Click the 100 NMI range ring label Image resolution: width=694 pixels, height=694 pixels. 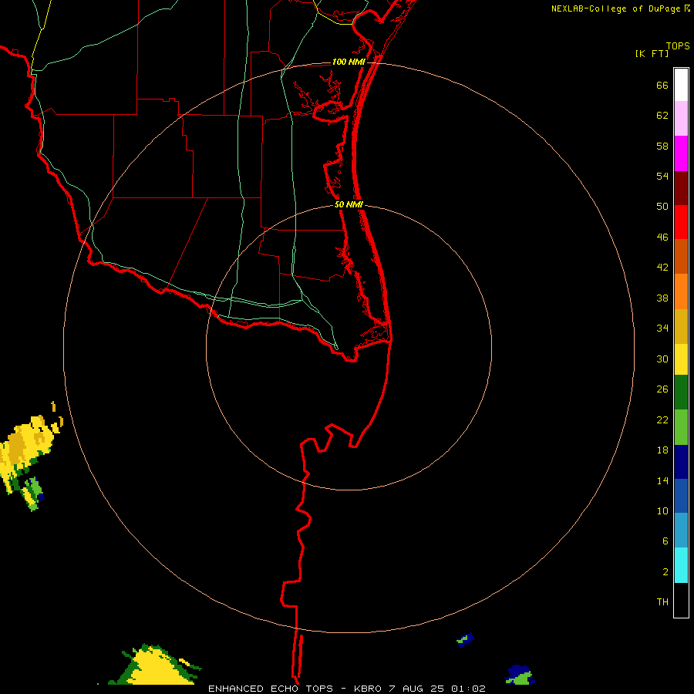pos(349,62)
